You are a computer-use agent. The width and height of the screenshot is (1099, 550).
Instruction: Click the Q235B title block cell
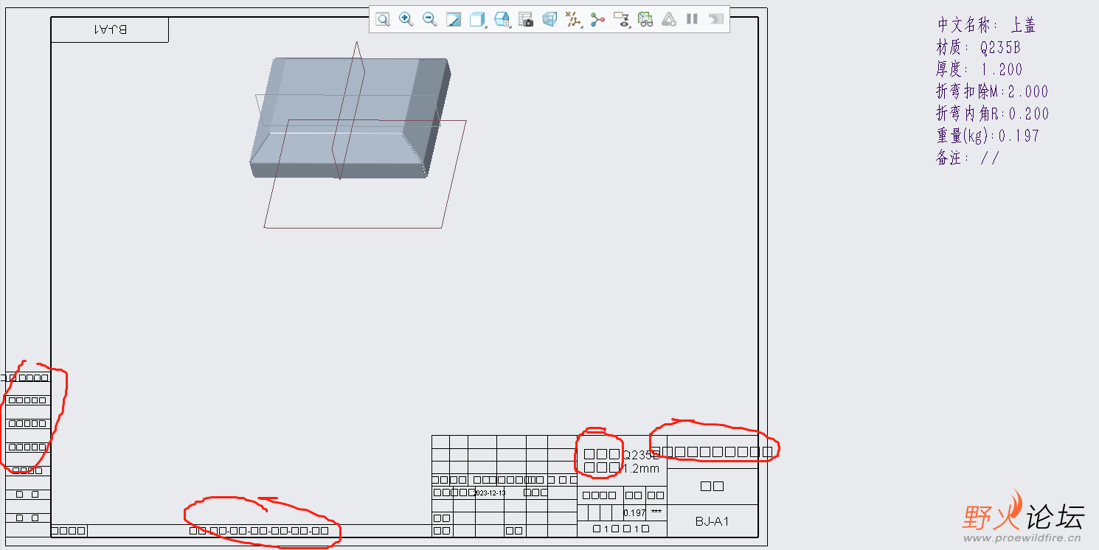pyautogui.click(x=642, y=455)
